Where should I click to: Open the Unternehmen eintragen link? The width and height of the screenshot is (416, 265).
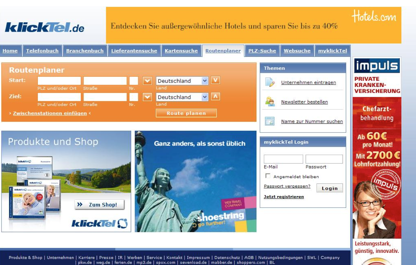coord(309,83)
